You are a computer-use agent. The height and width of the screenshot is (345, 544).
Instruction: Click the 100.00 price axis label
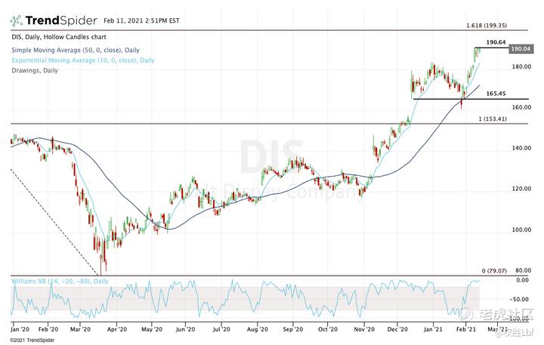(521, 230)
